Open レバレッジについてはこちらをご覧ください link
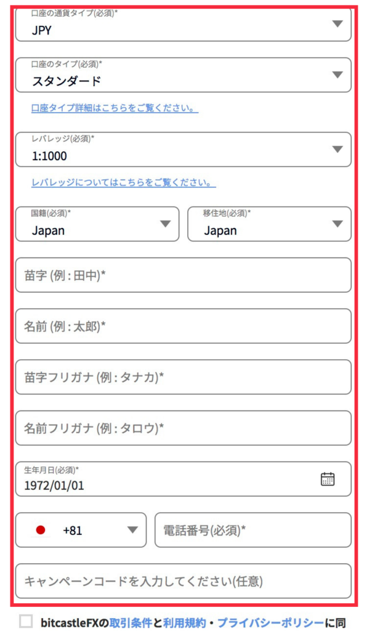Image resolution: width=367 pixels, height=631 pixels. point(123,182)
